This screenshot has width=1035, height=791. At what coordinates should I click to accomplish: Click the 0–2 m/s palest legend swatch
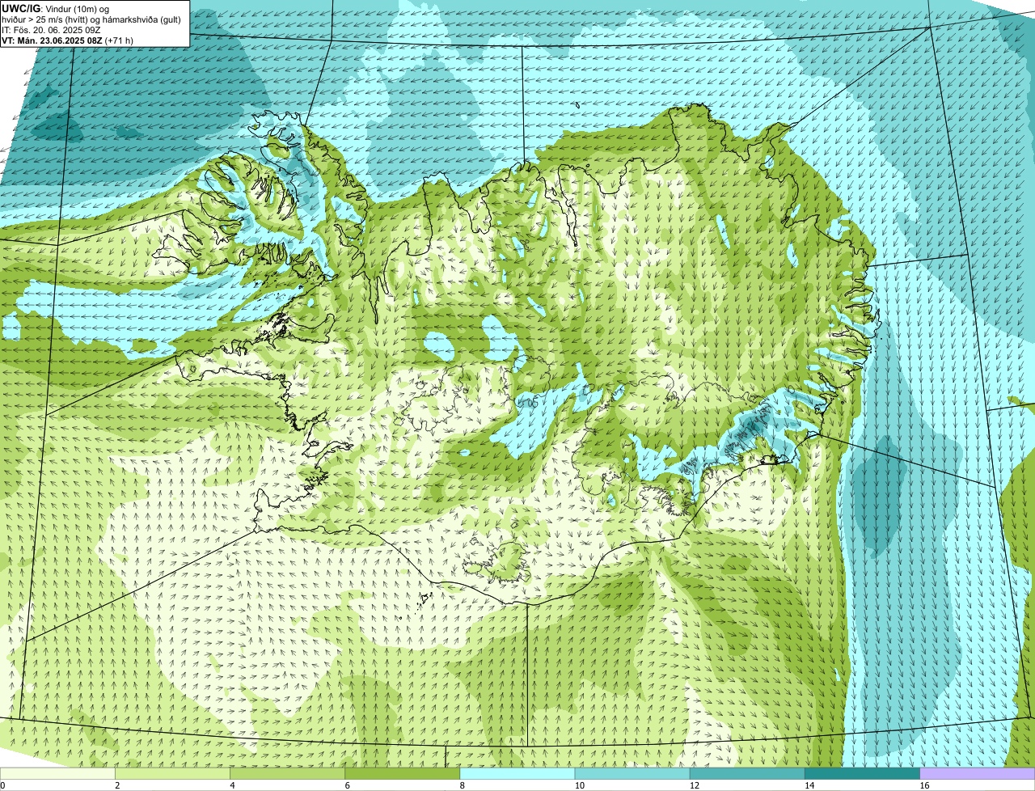(57, 773)
